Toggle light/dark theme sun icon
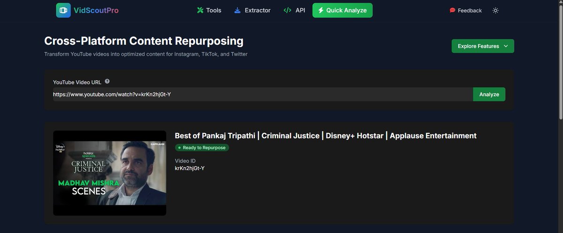The width and height of the screenshot is (563, 233). [495, 10]
